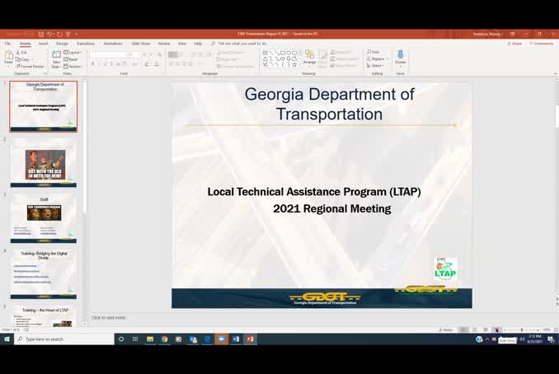The height and width of the screenshot is (374, 559).
Task: Click the Redo arrow in title bar
Action: 59,34
